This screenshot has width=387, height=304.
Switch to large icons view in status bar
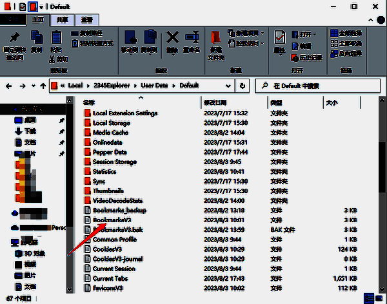[x=379, y=298]
